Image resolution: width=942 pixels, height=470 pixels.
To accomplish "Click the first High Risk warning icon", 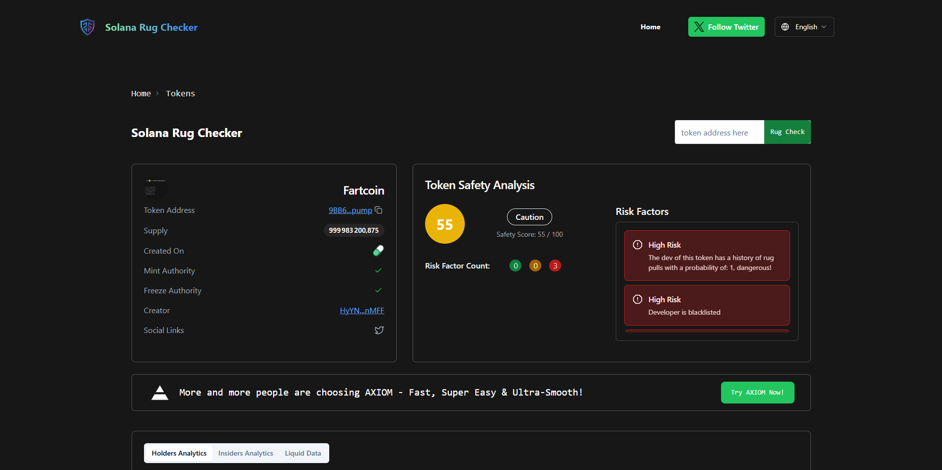I will coord(638,245).
